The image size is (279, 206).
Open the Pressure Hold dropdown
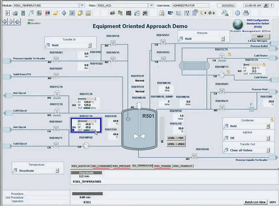point(223,39)
